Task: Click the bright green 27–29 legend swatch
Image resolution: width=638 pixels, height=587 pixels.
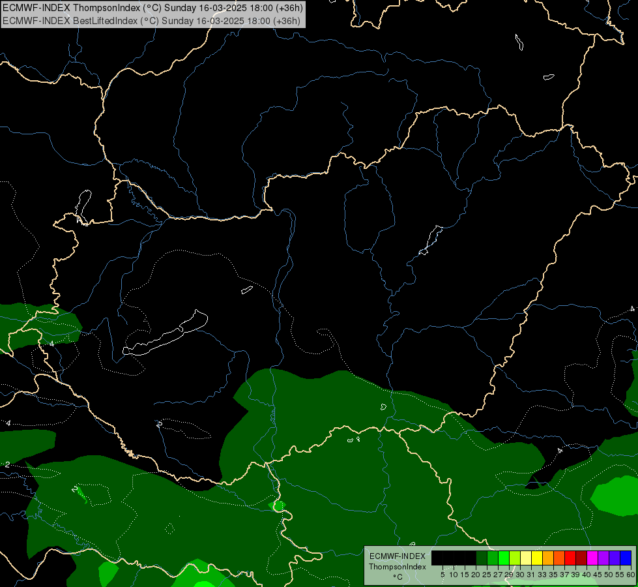Action: click(504, 558)
